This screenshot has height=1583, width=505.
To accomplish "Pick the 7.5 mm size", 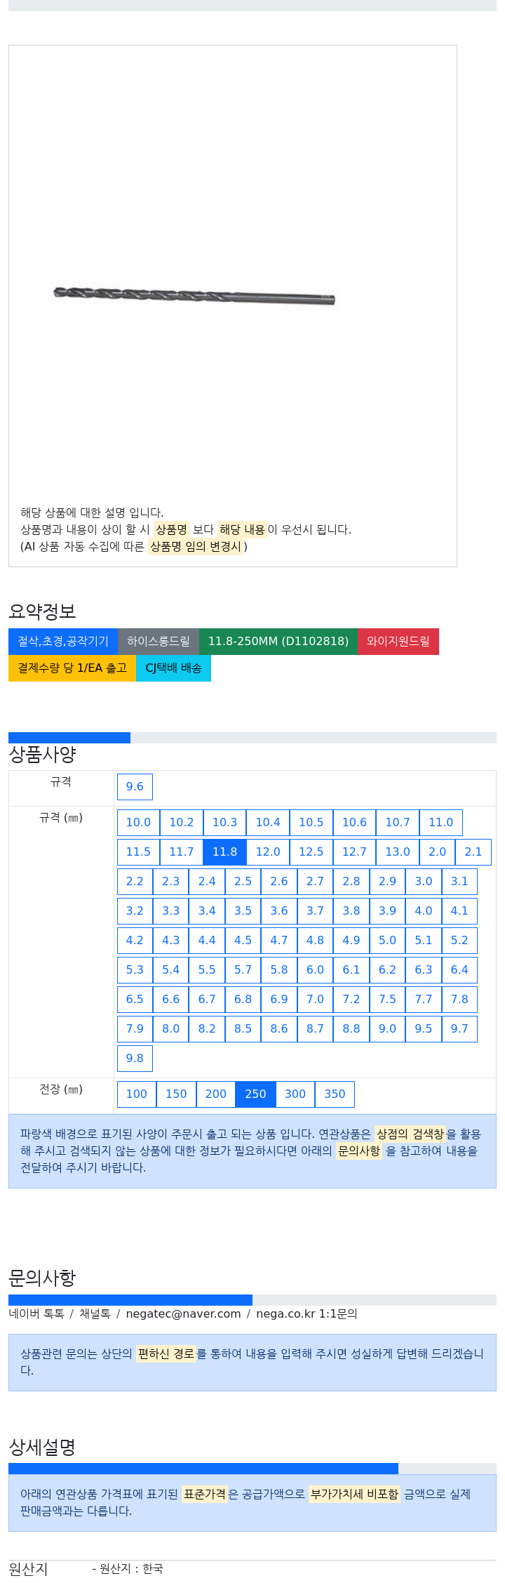I will [x=387, y=999].
